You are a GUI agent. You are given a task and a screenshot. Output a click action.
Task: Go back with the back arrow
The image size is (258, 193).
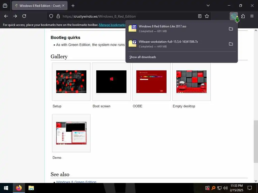click(6, 16)
